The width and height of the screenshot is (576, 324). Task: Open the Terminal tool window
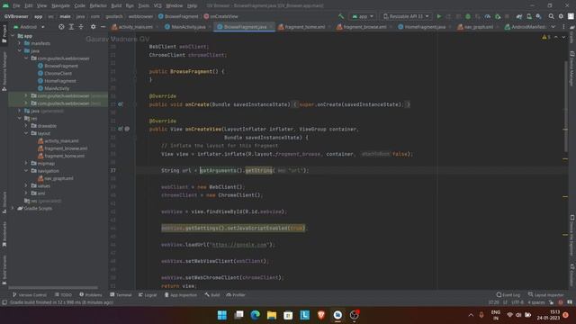pyautogui.click(x=121, y=294)
